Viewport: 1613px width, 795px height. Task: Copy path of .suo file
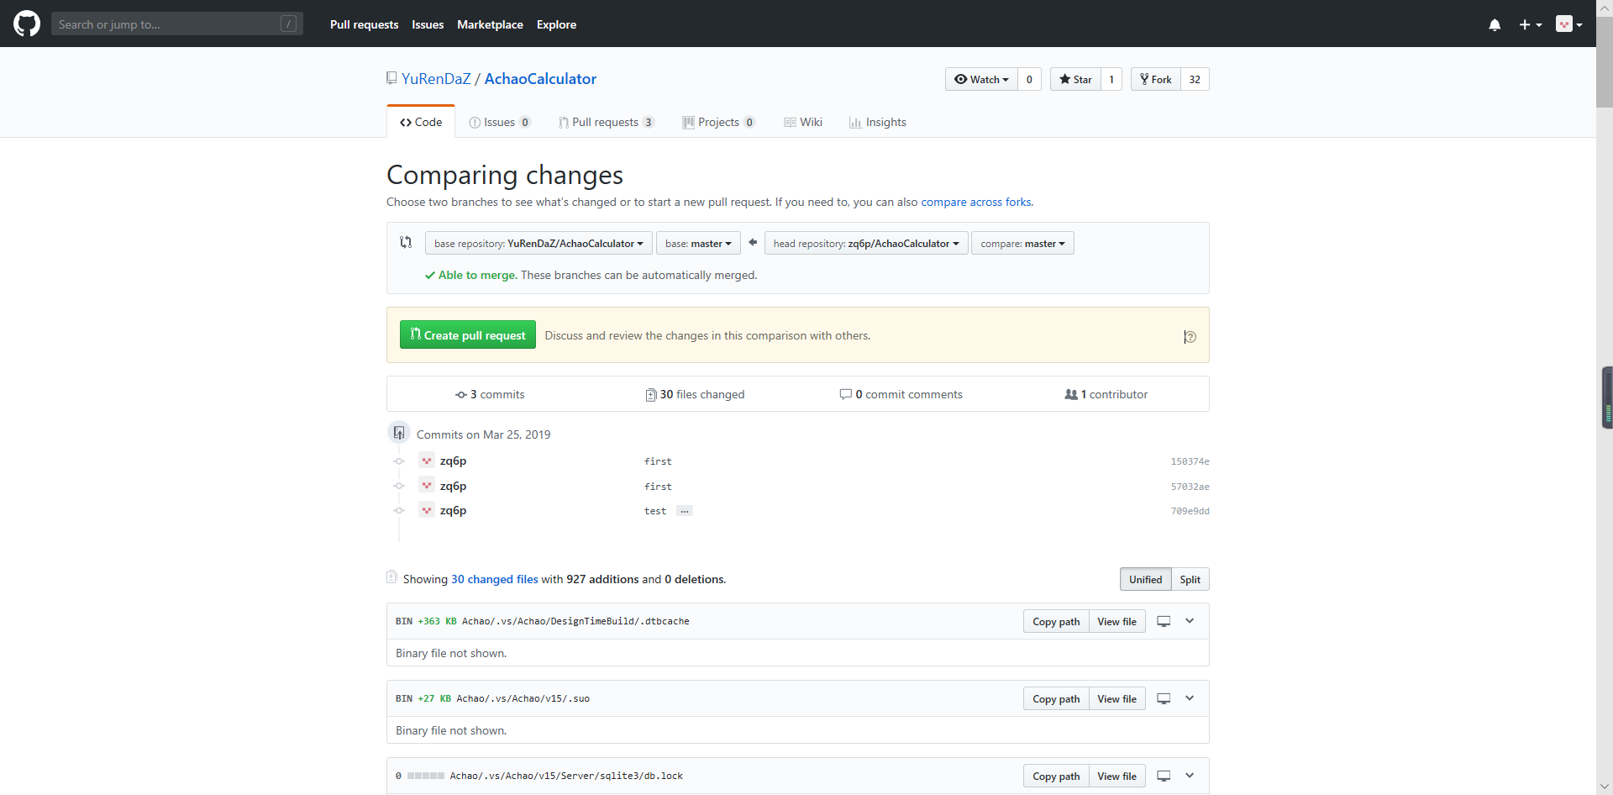click(x=1056, y=698)
